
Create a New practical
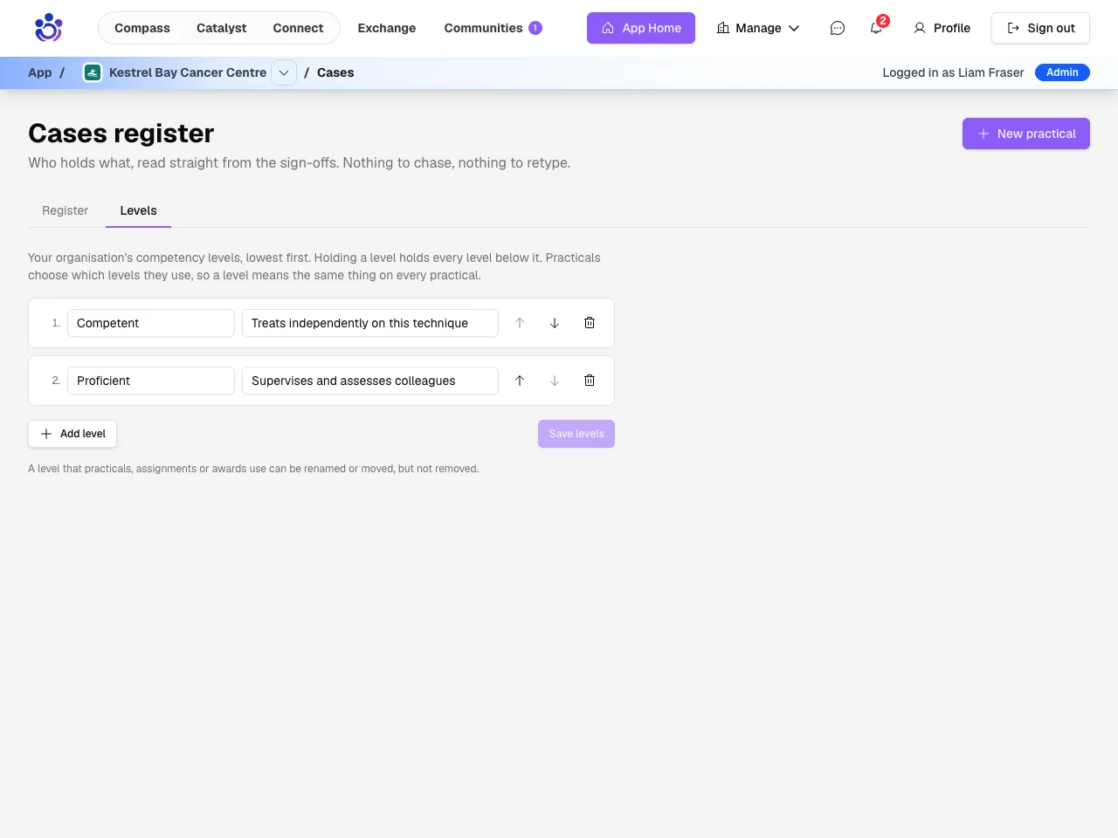[1026, 134]
